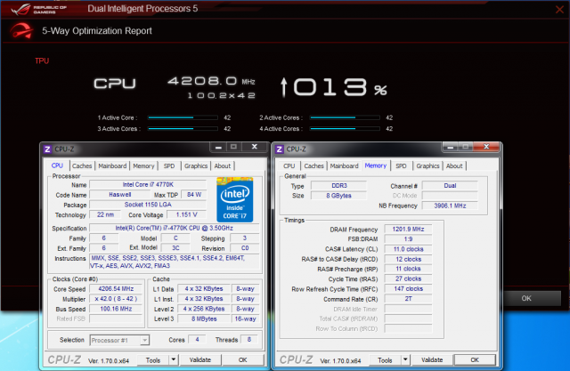Open the Mainboard tab in right CPU-Z window
Screen dimensions: 570x371
pyautogui.click(x=345, y=165)
